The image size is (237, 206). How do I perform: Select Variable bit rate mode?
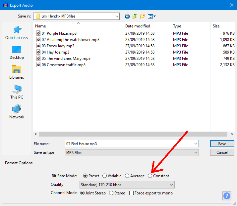pos(105,176)
